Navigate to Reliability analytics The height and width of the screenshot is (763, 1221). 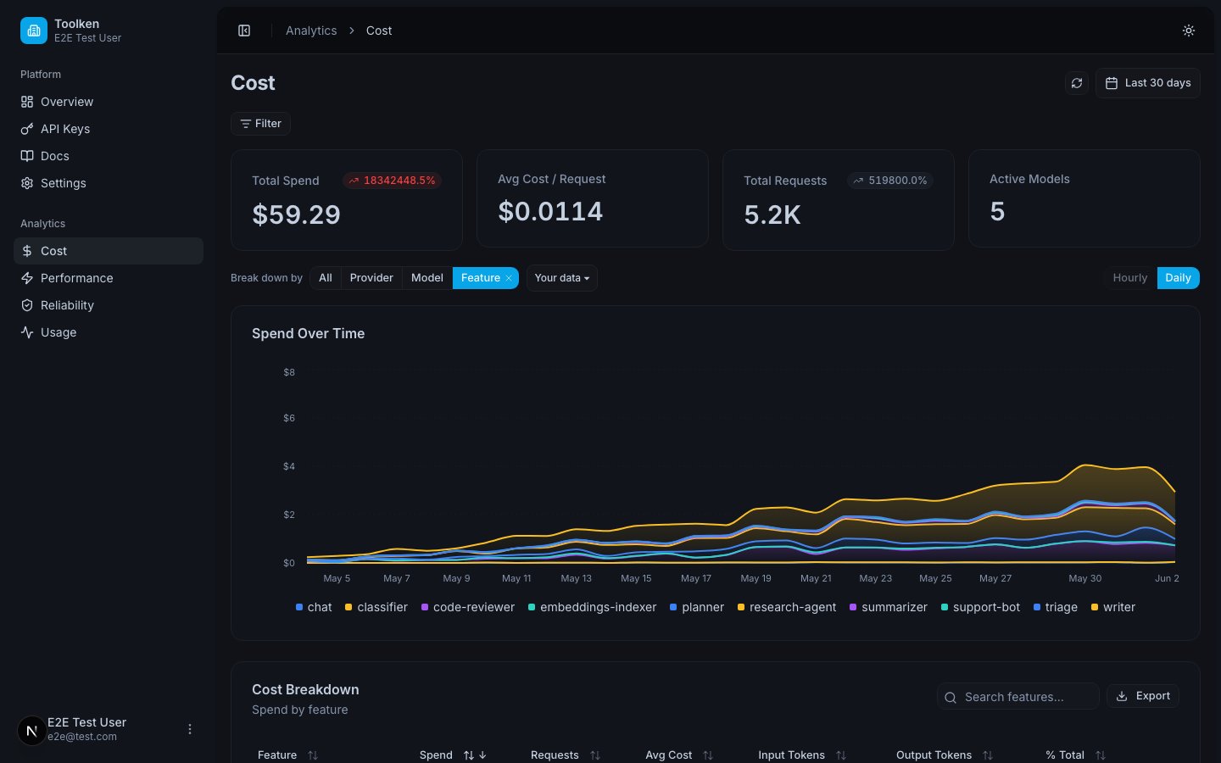coord(109,305)
